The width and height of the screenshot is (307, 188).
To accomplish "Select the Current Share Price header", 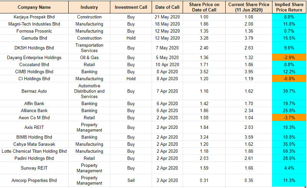I will [x=248, y=7].
